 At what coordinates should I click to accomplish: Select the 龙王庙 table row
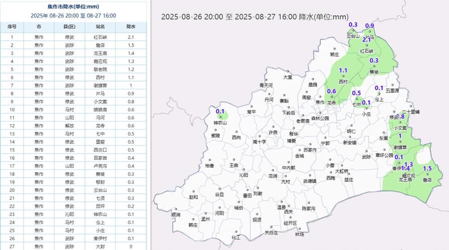(x=73, y=53)
